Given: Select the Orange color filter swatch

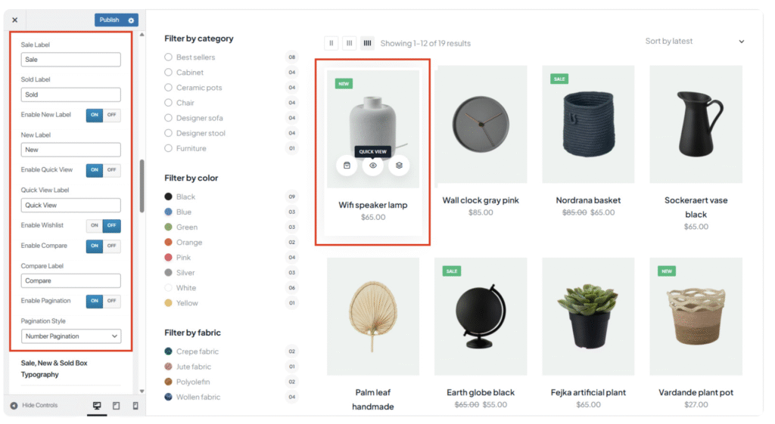Looking at the screenshot, I should (169, 243).
